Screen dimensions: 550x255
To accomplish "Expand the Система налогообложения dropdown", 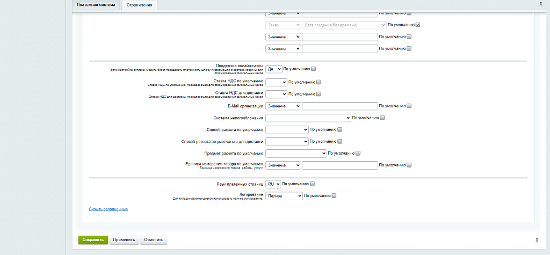I will coord(308,118).
